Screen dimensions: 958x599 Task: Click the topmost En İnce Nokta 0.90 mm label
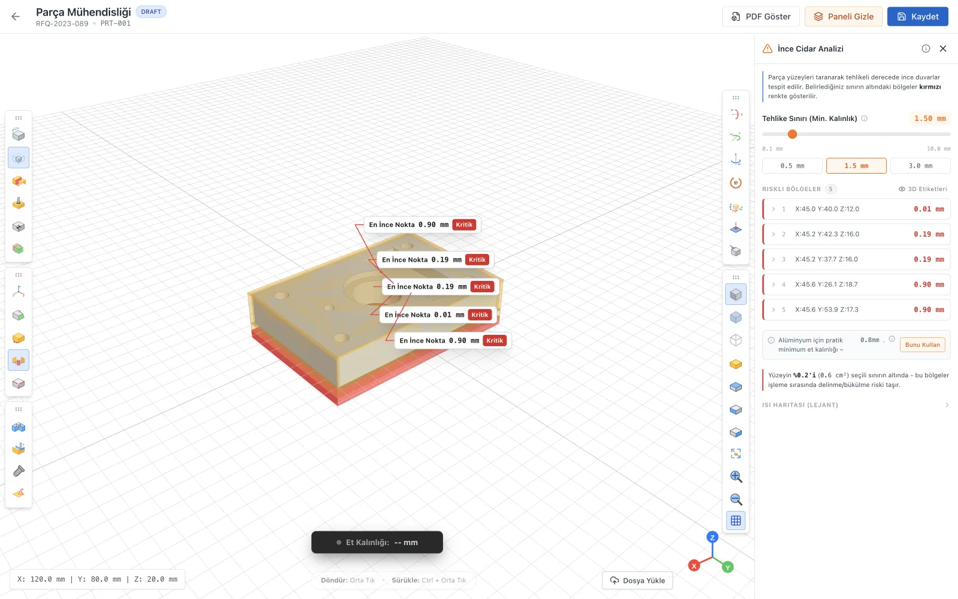tap(423, 225)
